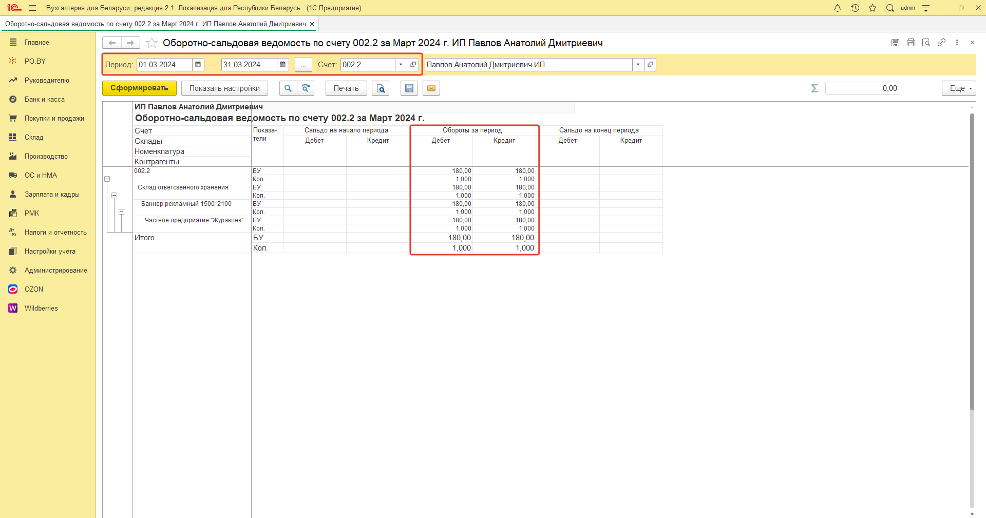Open calendar for start date 01.03.2024
986x518 pixels.
point(198,65)
